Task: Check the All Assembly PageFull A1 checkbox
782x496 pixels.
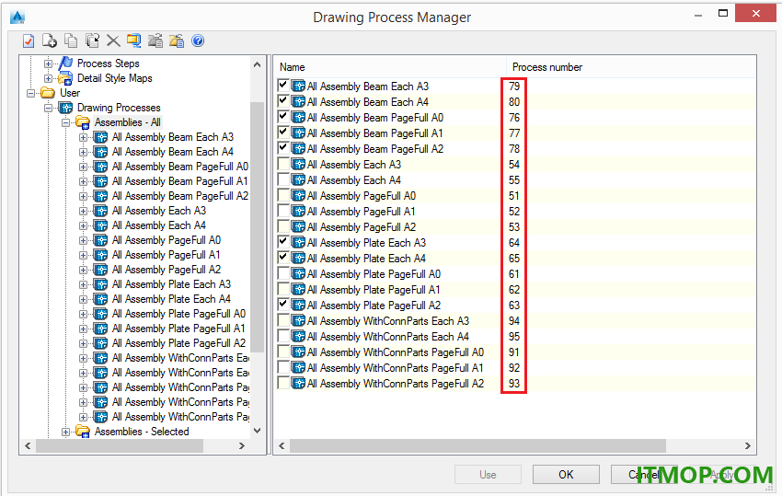Action: click(283, 211)
